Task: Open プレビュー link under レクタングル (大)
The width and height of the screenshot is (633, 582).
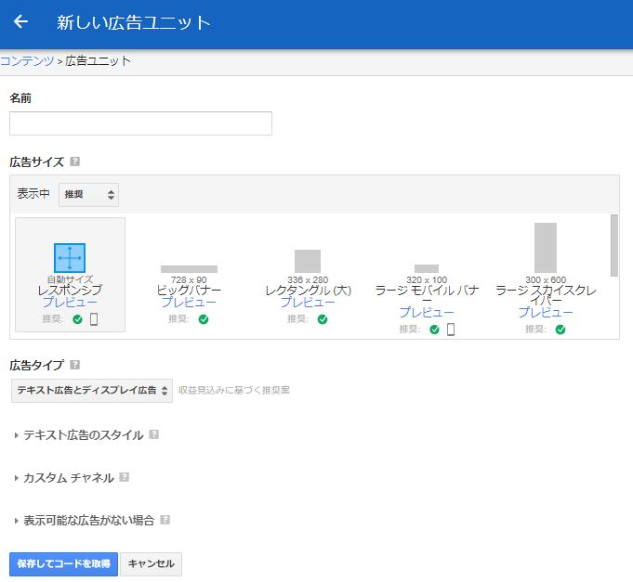Action: point(308,303)
